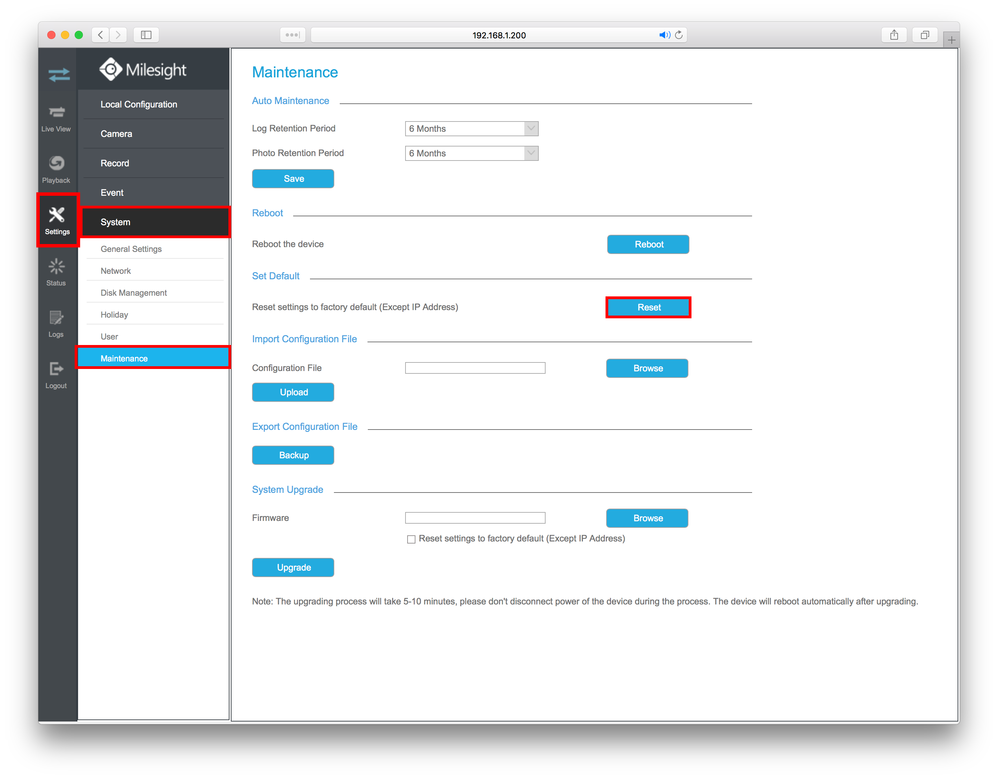Screen dimensions: 998x779
Task: Enable Reset settings to factory default checkbox
Action: 411,538
